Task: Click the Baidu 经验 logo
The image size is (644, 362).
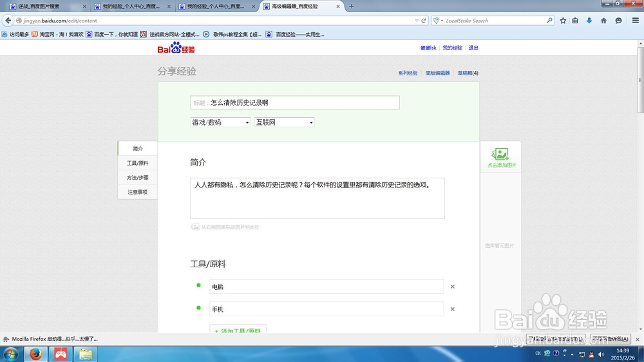Action: pyautogui.click(x=176, y=48)
